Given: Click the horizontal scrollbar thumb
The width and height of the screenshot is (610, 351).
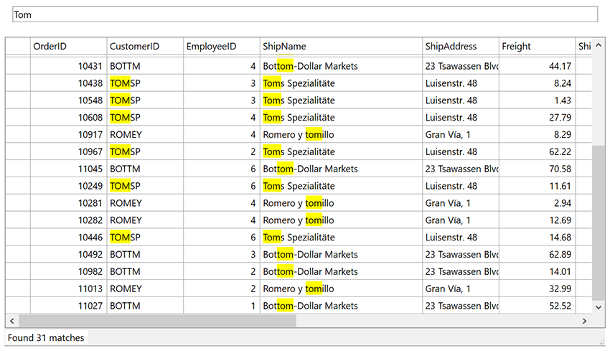Looking at the screenshot, I should pos(156,322).
